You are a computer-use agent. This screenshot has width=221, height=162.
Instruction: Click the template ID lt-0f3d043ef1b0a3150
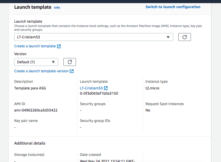coord(99,93)
